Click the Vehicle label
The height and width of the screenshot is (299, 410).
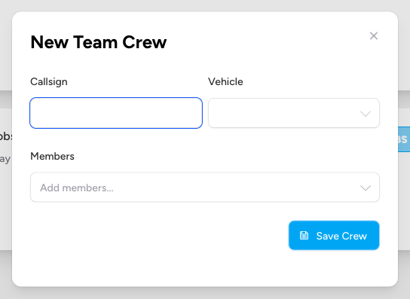point(225,82)
